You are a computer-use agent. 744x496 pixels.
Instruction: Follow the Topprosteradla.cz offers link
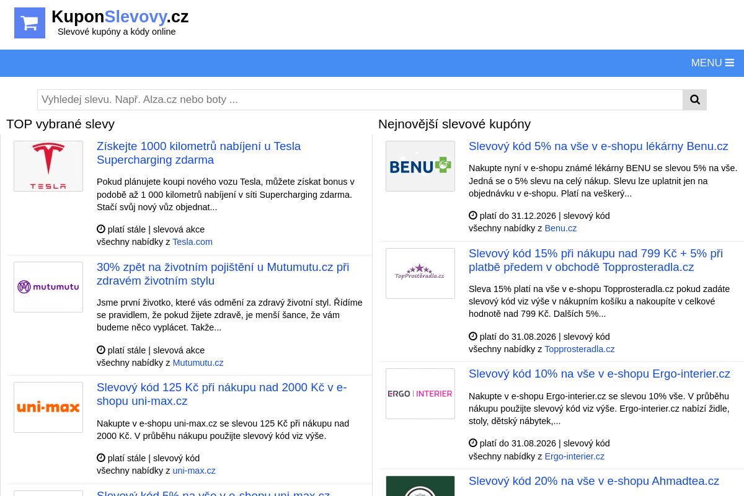(x=580, y=349)
